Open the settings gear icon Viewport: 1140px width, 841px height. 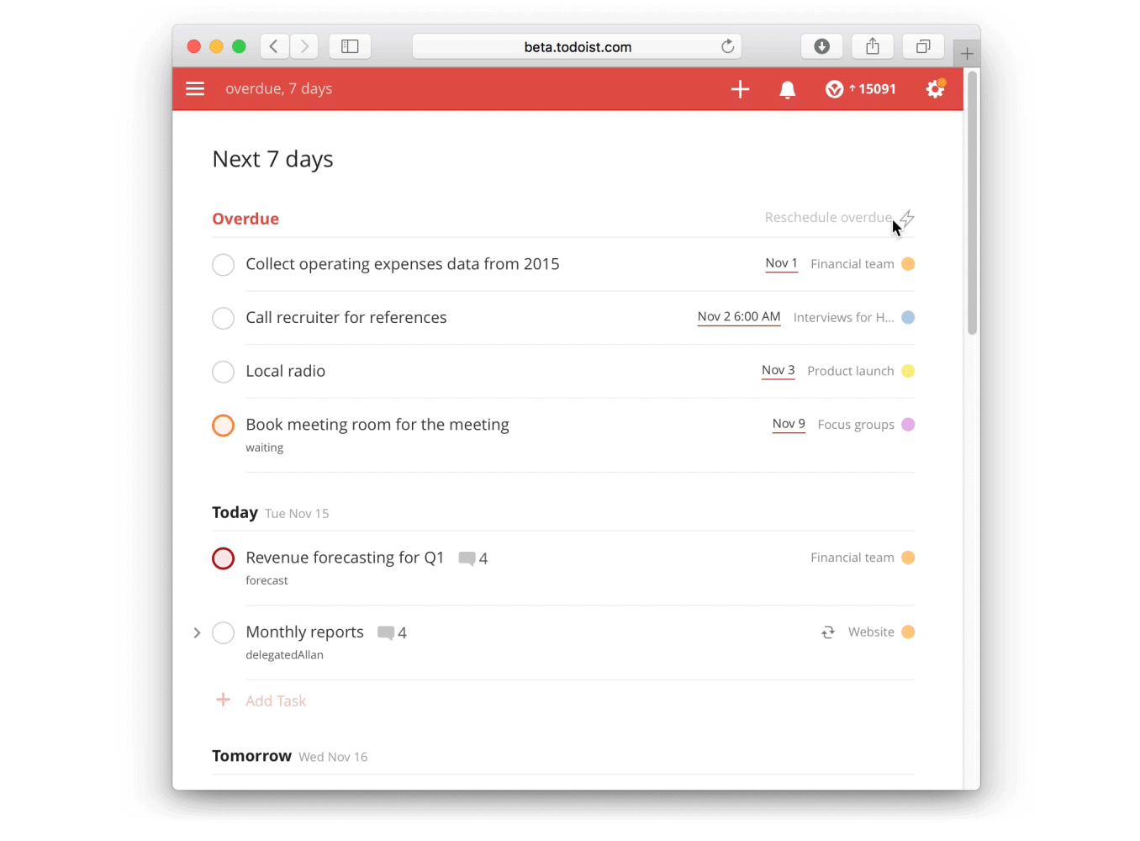[x=935, y=88]
